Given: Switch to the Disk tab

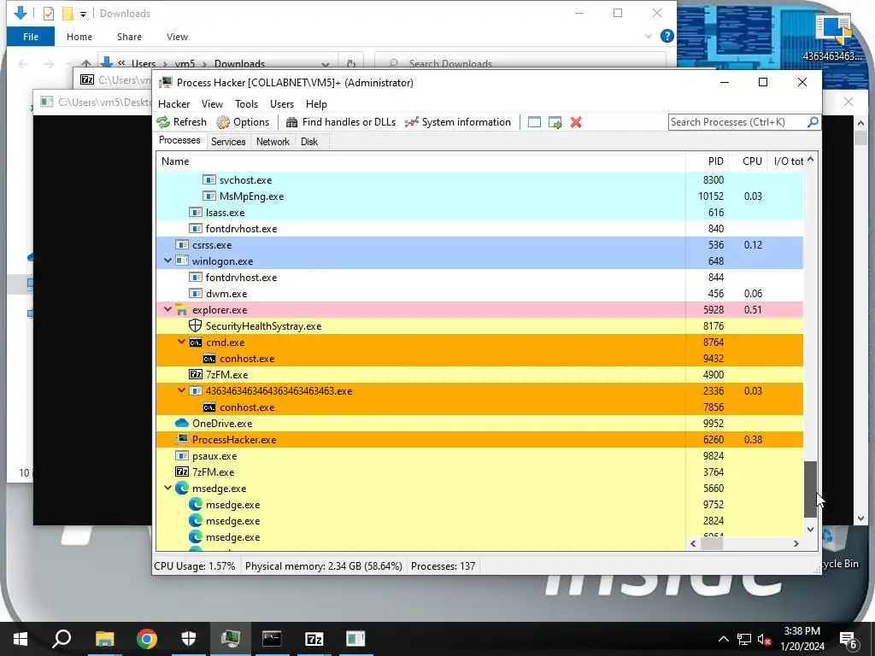Looking at the screenshot, I should [309, 142].
